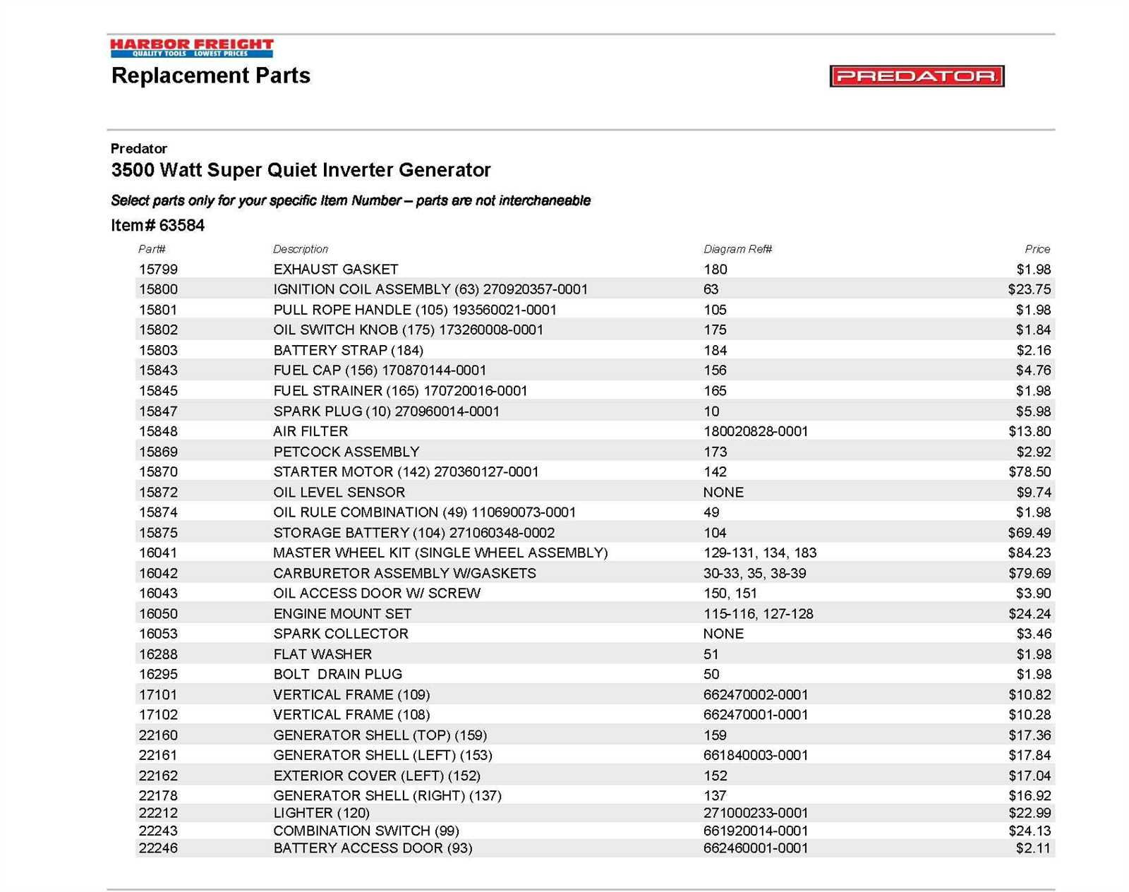Select the $22.99 price

pos(1030,813)
